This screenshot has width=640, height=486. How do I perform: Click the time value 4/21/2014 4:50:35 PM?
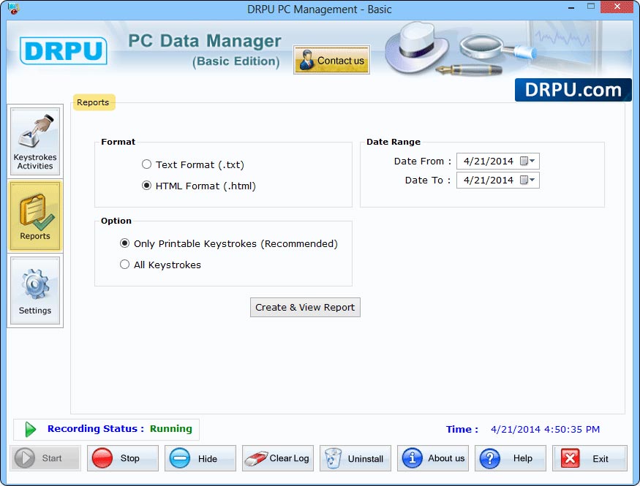(x=546, y=429)
